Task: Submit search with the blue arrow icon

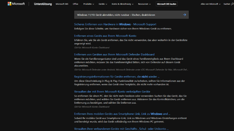Action: coord(185,15)
